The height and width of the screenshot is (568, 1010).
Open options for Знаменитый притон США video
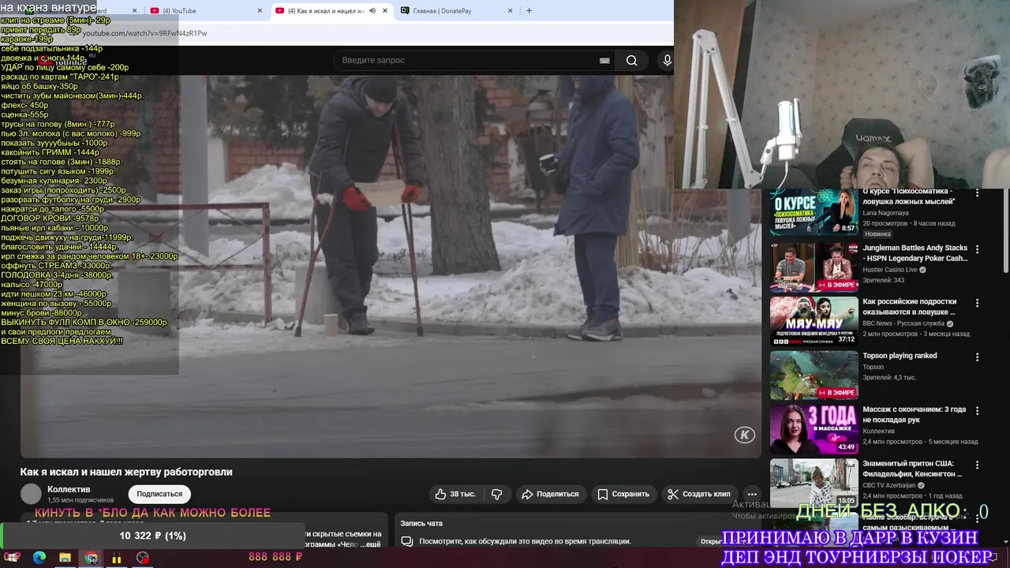click(x=977, y=465)
